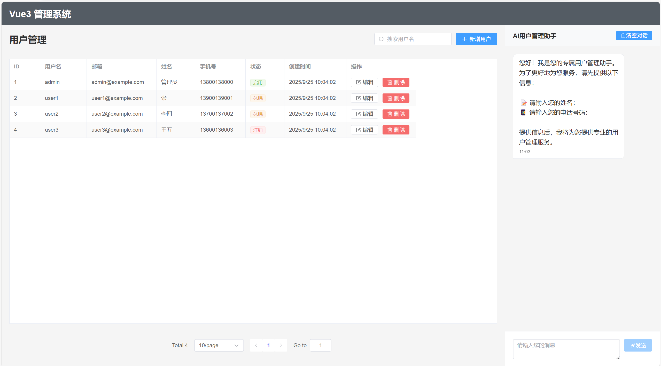Viewport: 661px width, 366px height.
Task: Click the trash icon on 清空对话
Action: [623, 36]
